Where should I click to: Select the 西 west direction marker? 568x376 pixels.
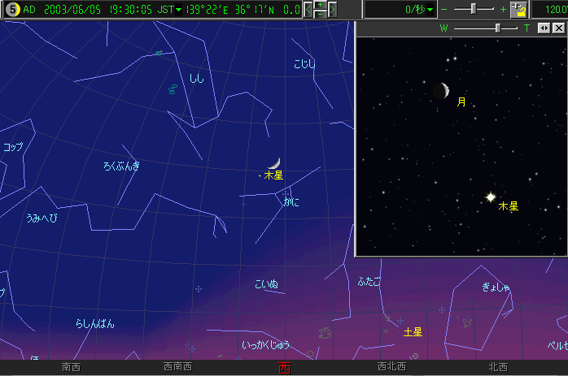click(284, 368)
